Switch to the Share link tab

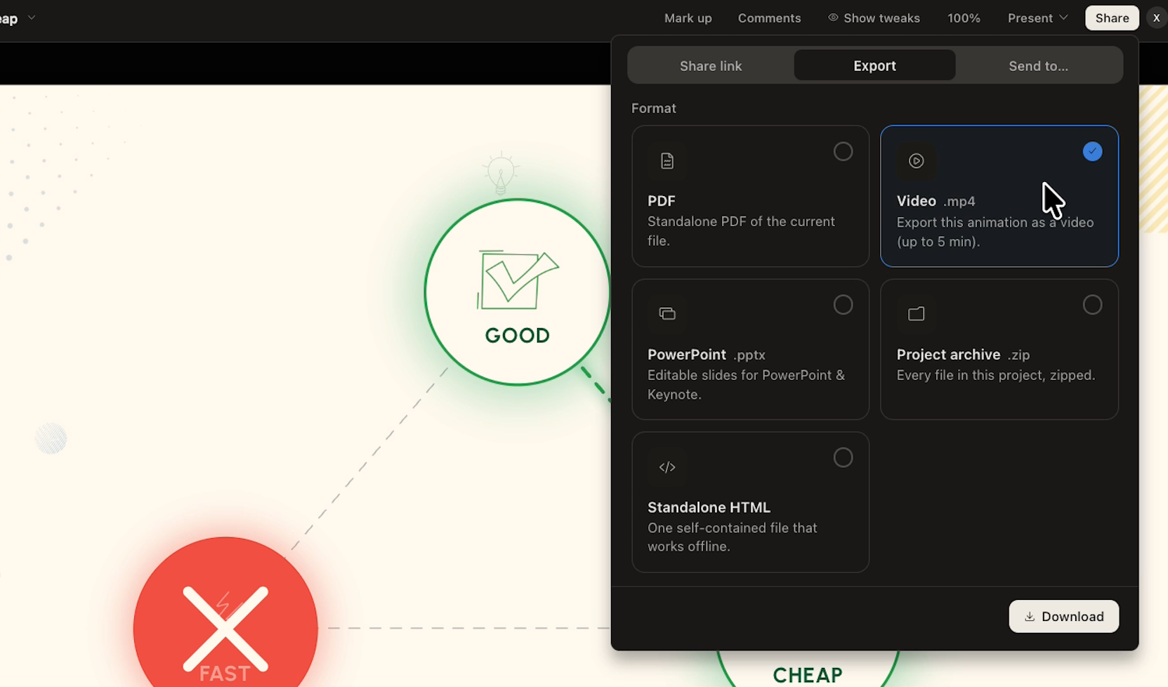[x=711, y=65]
